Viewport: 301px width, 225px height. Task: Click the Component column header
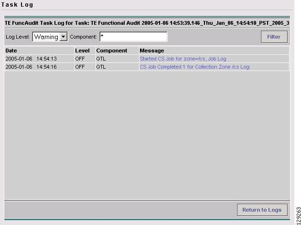tap(117, 51)
